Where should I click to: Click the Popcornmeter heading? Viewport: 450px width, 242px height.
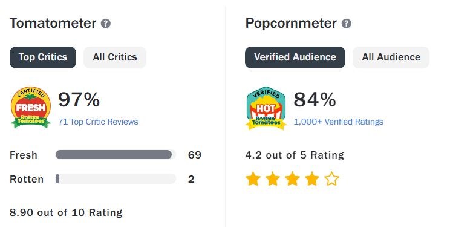click(x=291, y=24)
